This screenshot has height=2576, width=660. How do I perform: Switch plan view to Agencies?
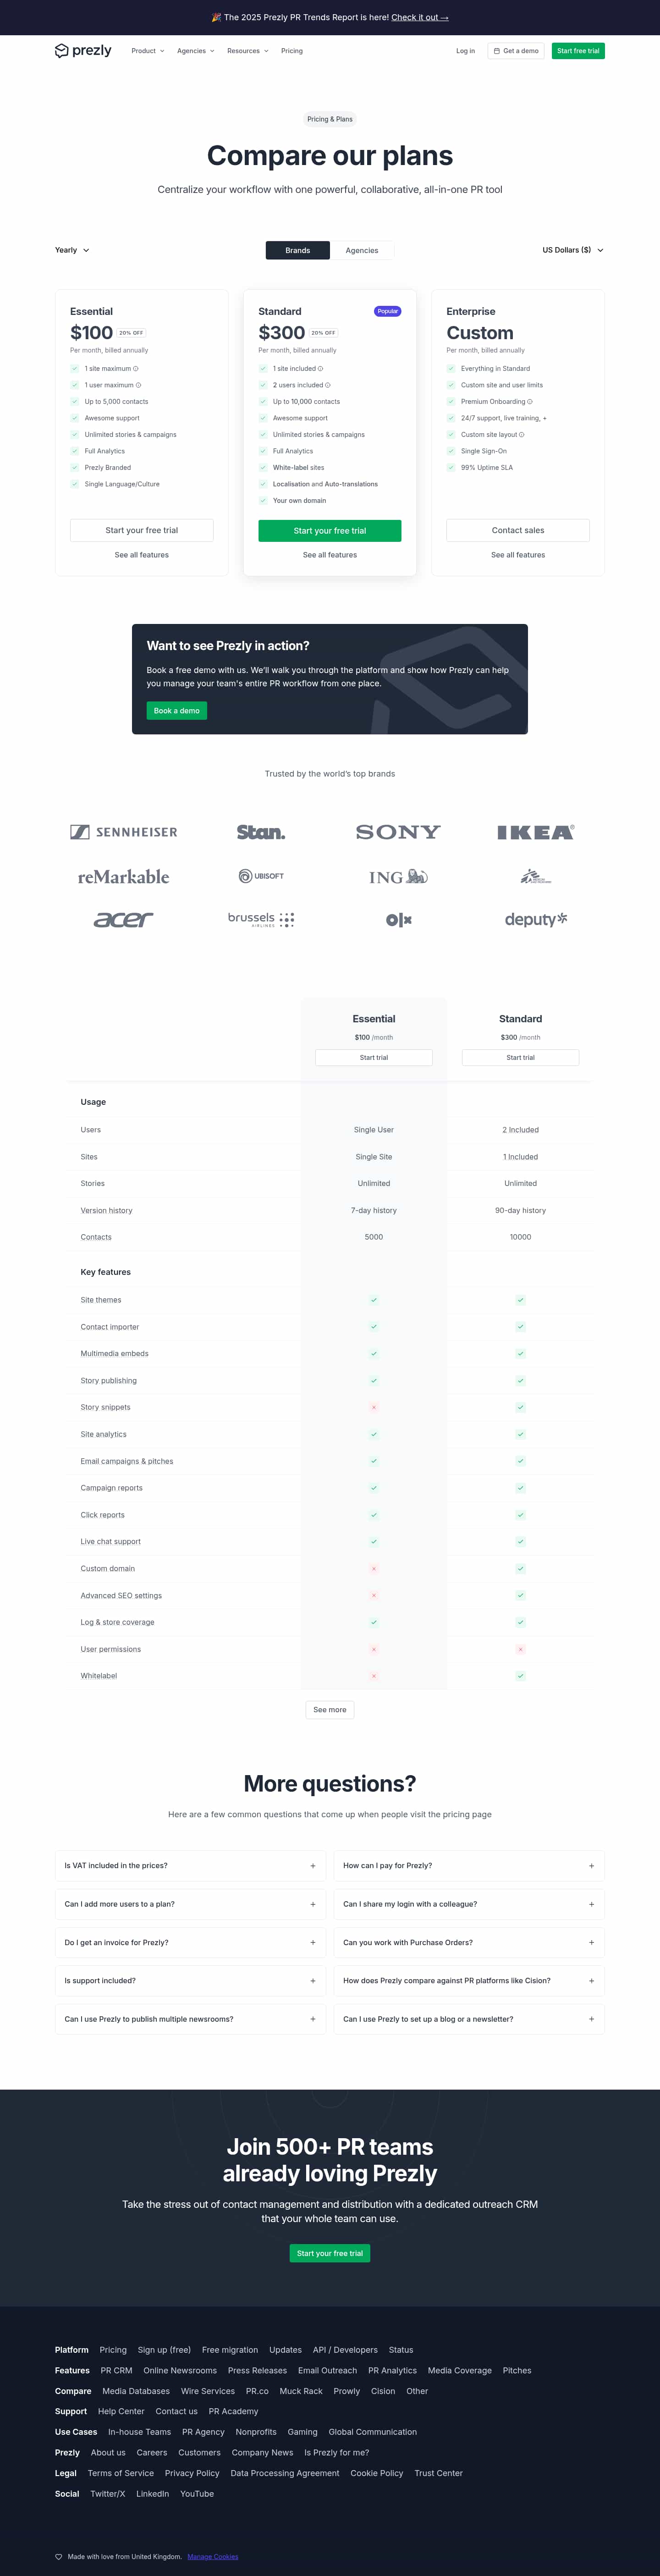click(x=362, y=250)
